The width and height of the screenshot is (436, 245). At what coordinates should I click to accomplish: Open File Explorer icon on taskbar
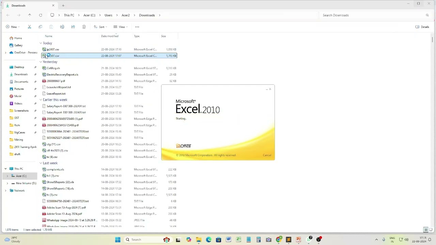tap(199, 240)
